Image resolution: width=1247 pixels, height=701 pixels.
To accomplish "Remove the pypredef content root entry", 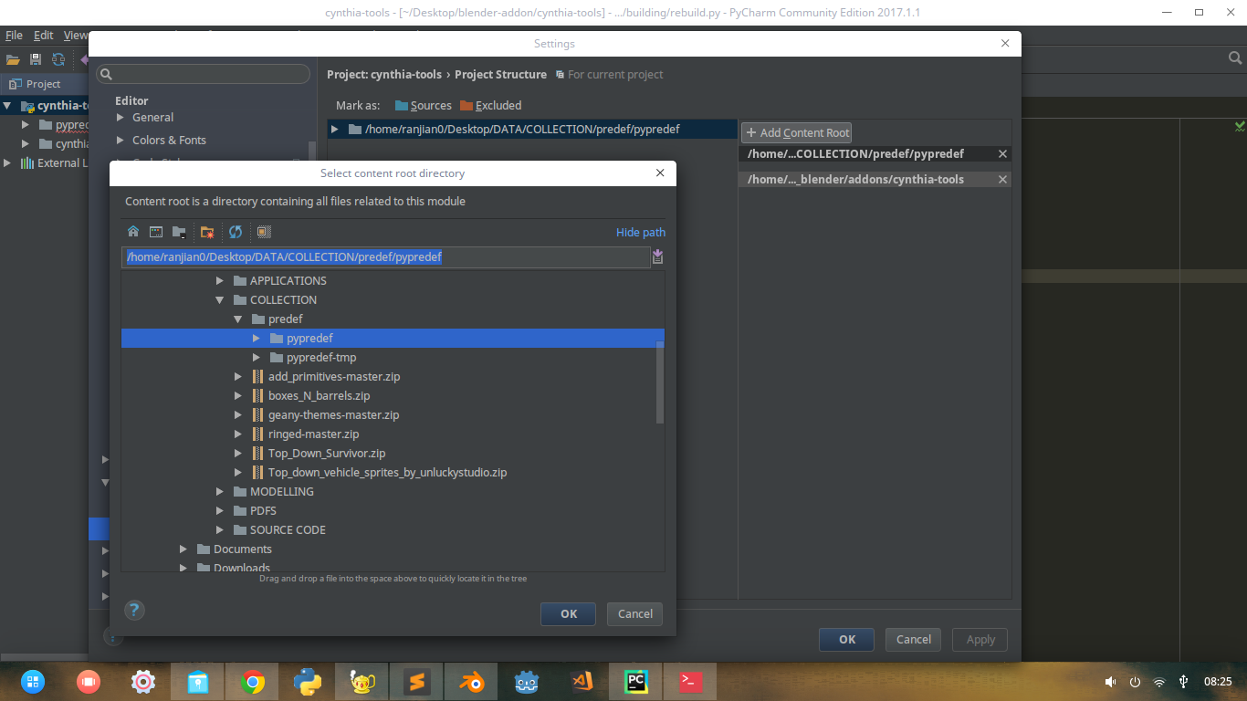I will (1002, 154).
